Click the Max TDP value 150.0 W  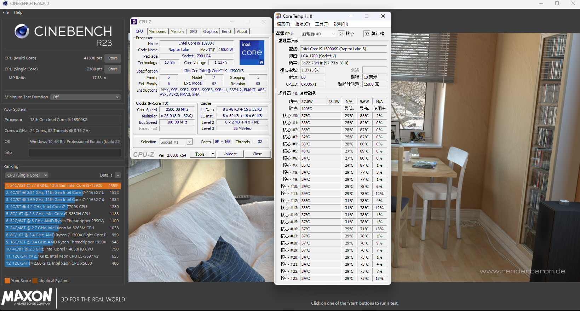click(x=226, y=50)
